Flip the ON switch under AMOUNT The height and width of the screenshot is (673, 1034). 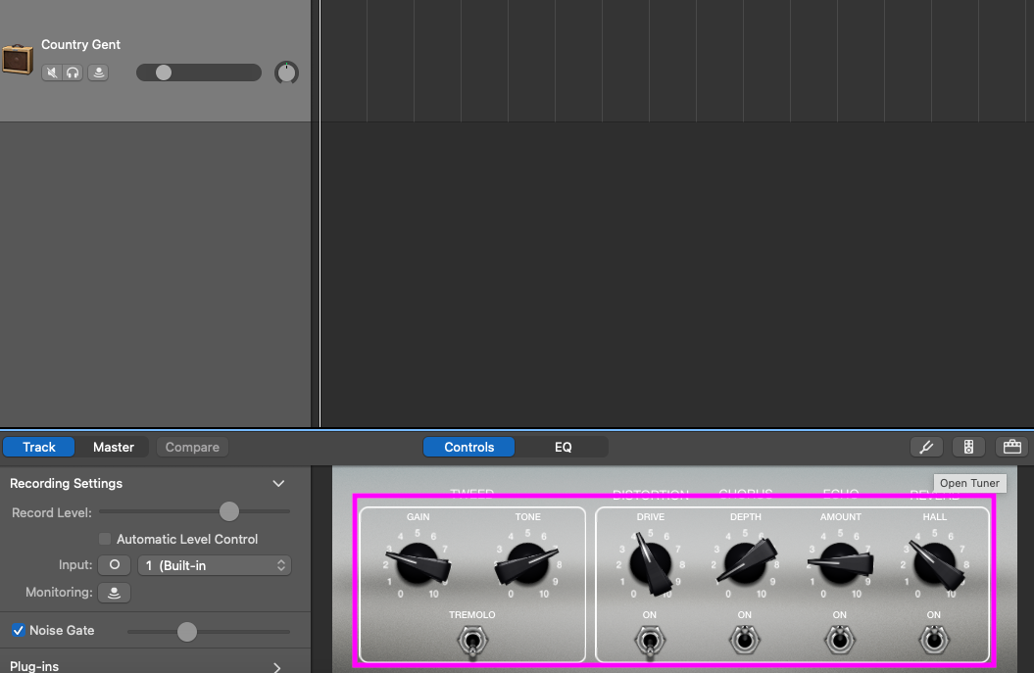[840, 640]
